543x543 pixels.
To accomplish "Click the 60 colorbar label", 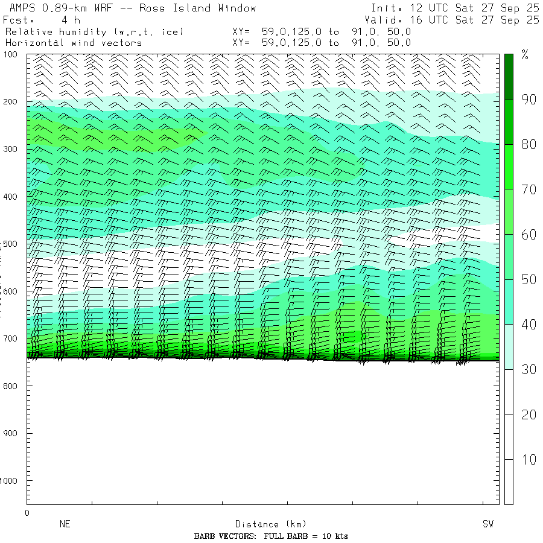I will (529, 235).
